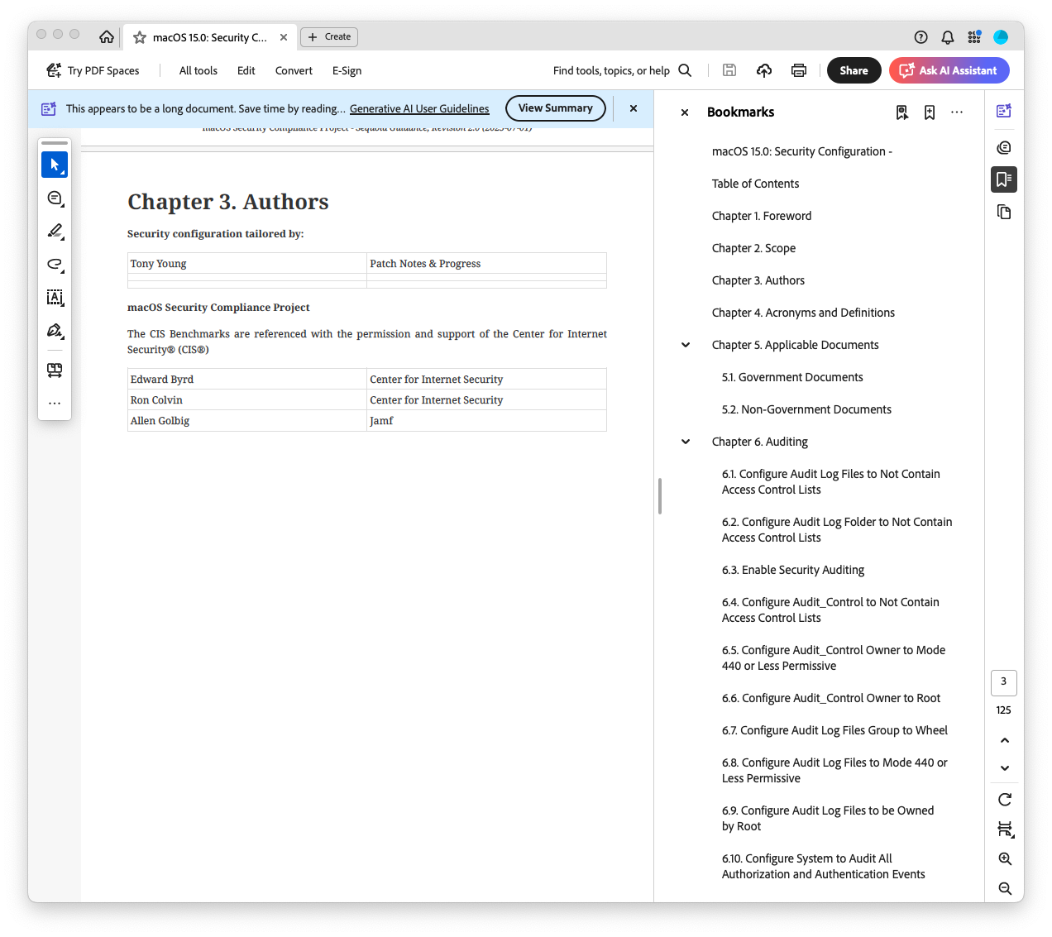Open the Edit menu

tap(246, 70)
